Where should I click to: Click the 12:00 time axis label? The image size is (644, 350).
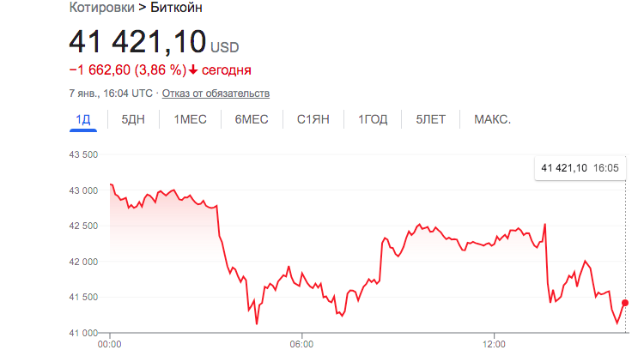pos(495,343)
